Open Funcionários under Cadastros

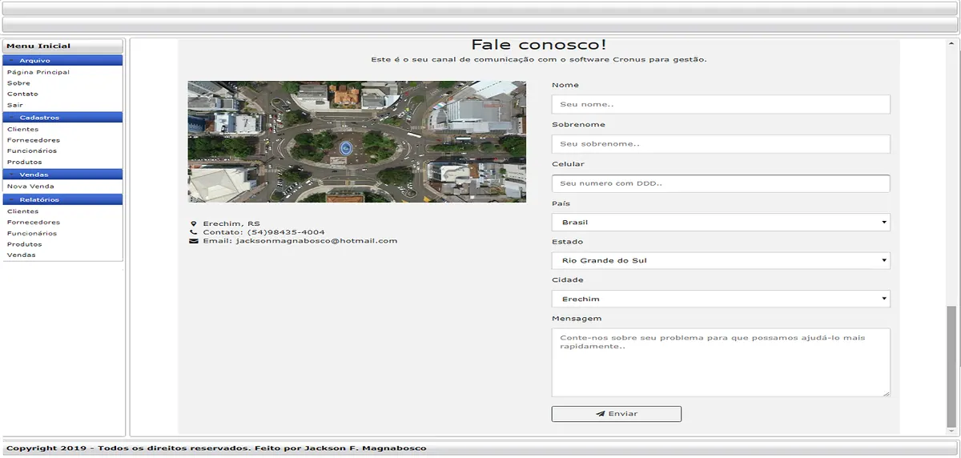(x=32, y=151)
